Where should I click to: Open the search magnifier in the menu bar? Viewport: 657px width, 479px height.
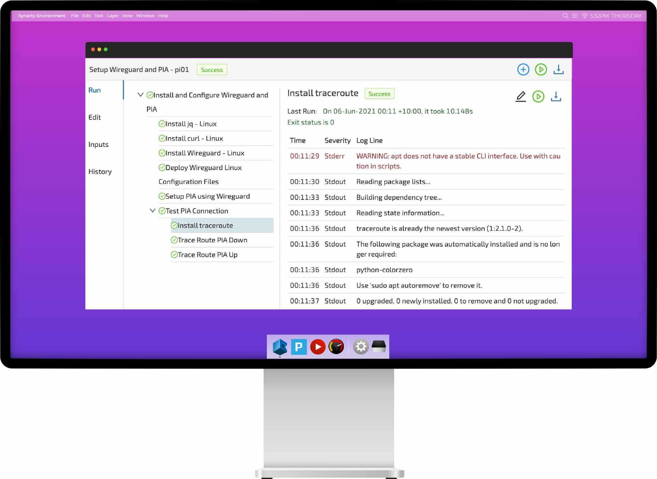565,15
